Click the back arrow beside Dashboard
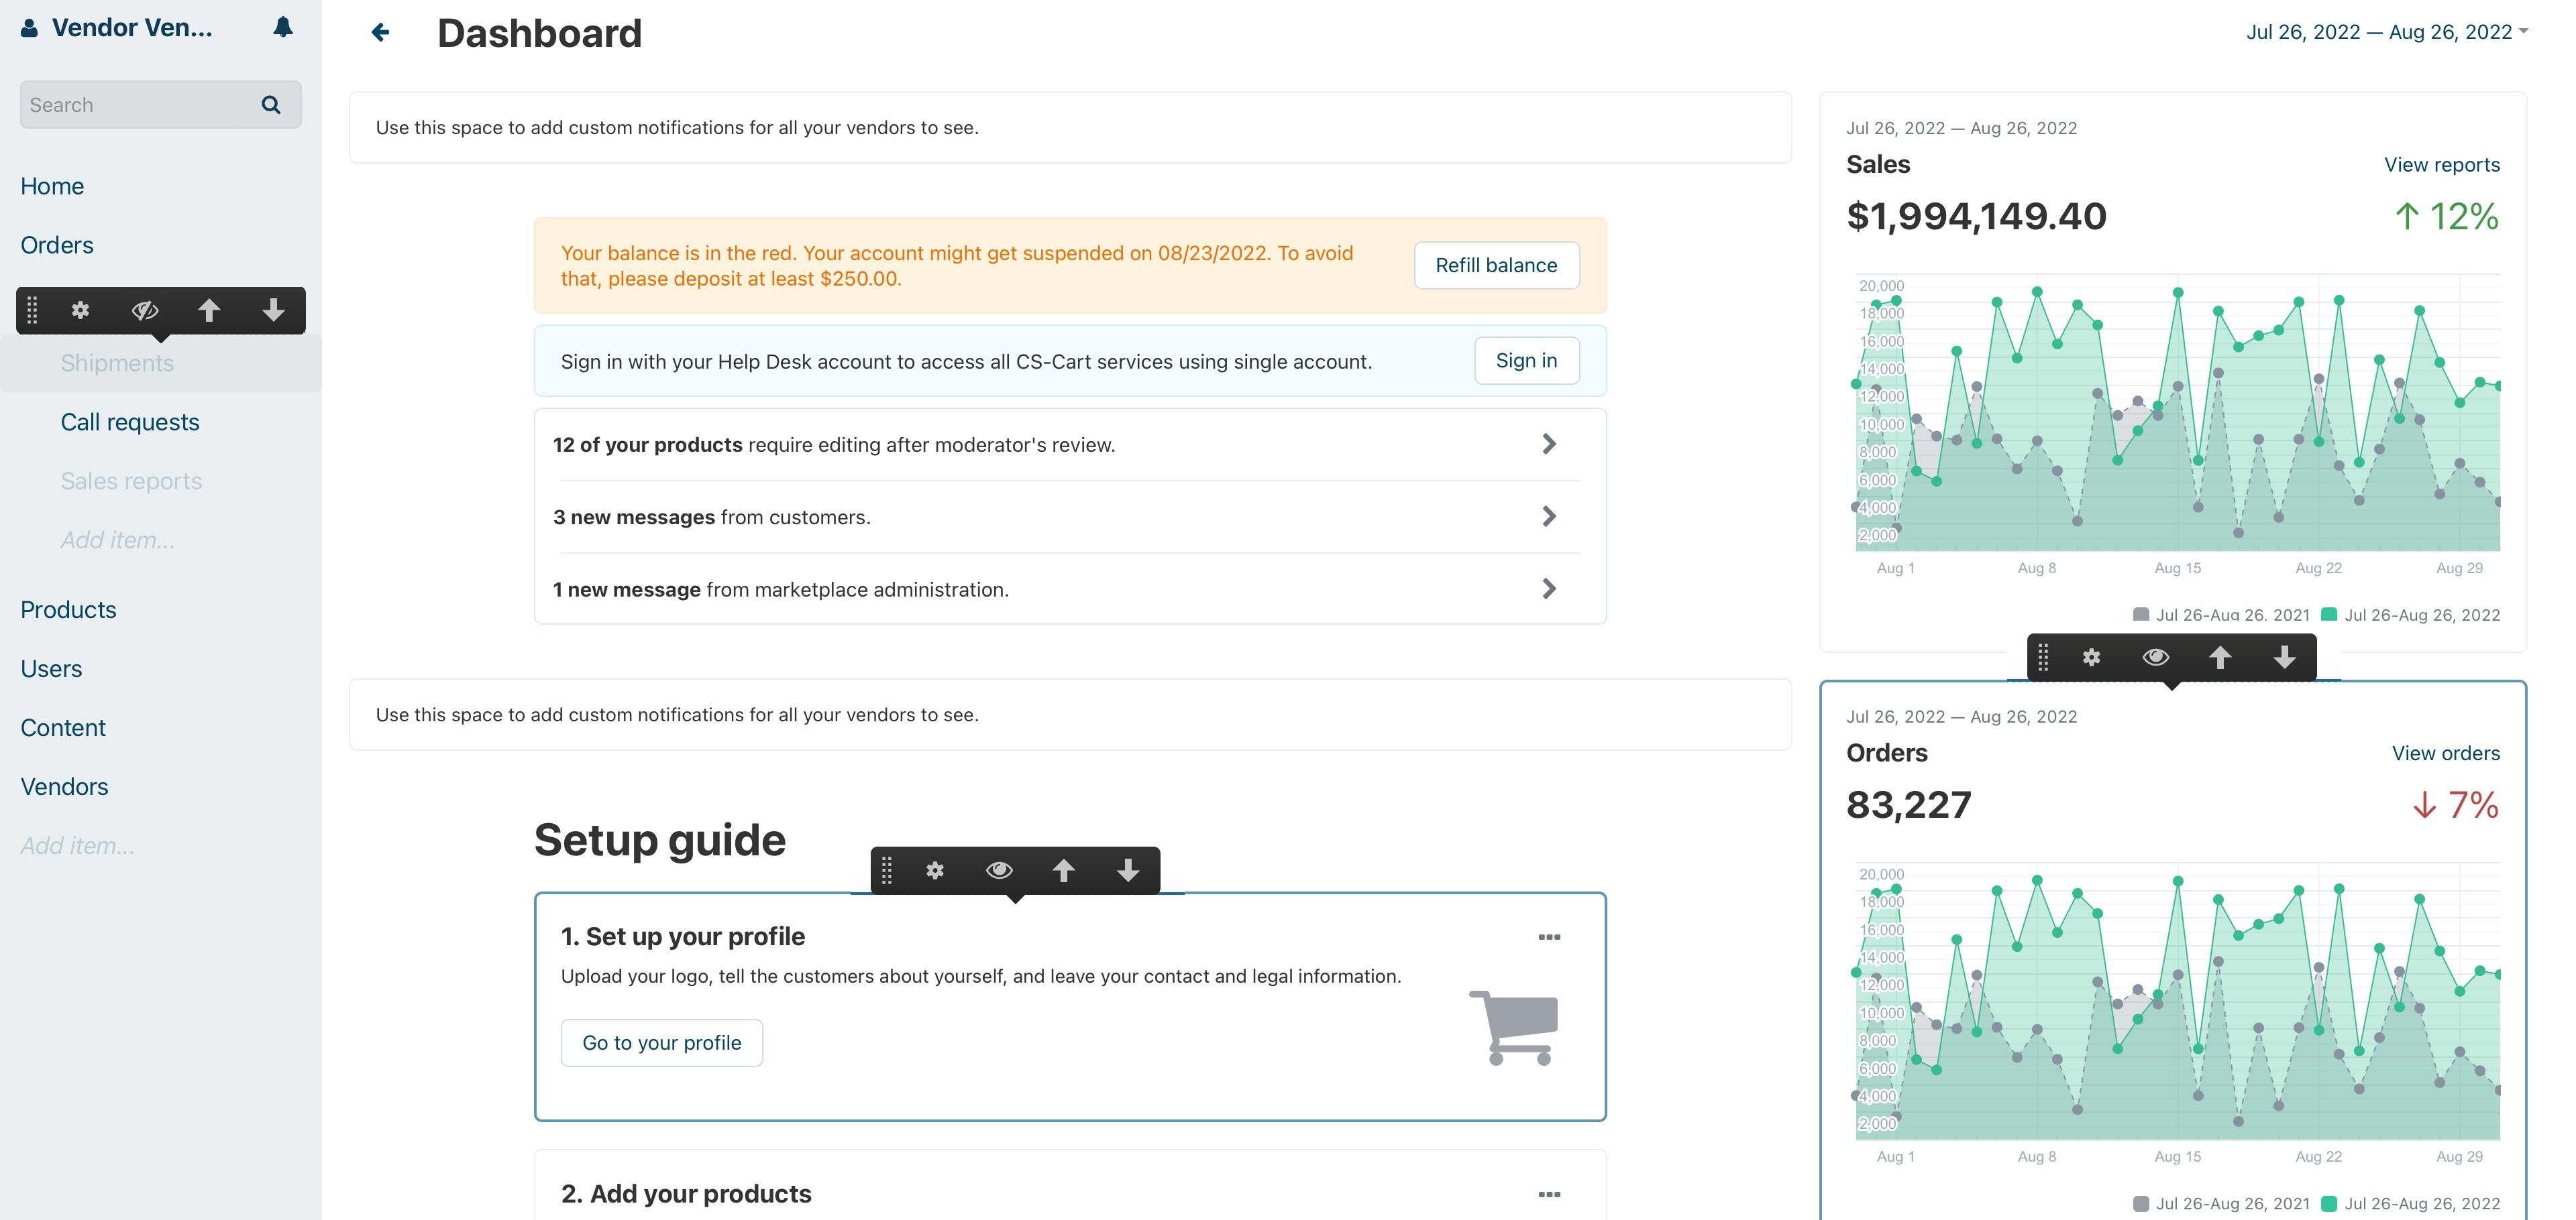Screen dimensions: 2576x1220 (380, 33)
